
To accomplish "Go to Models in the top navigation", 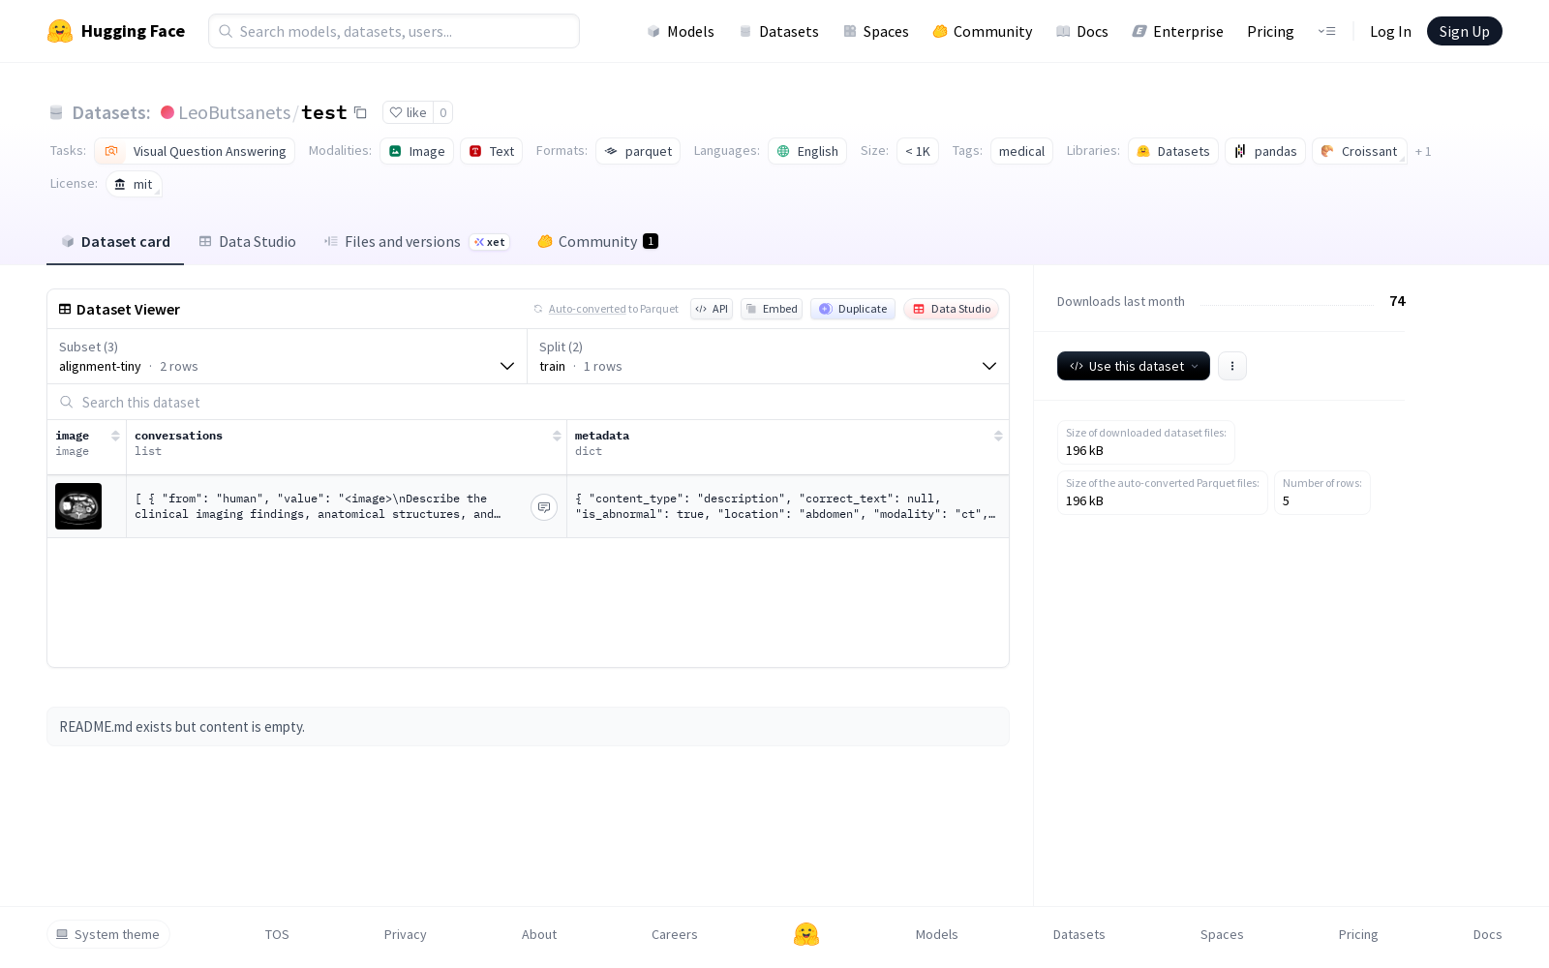I will coord(681,31).
